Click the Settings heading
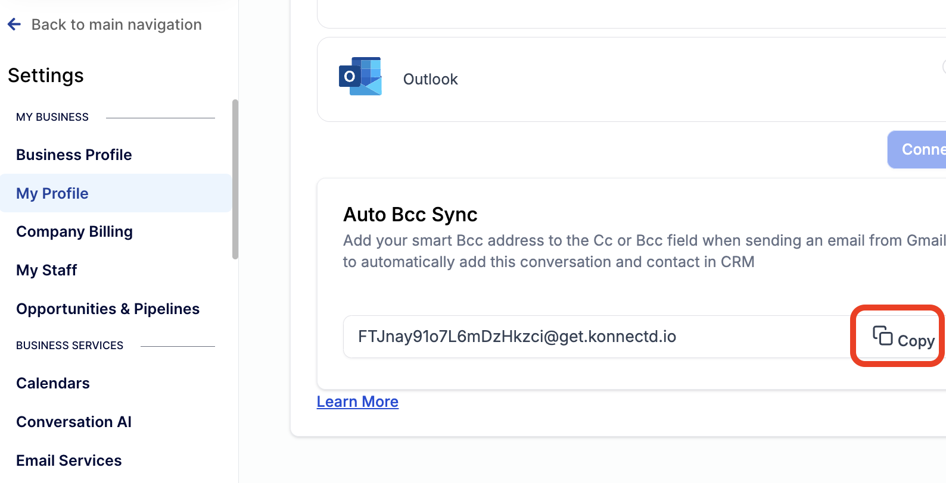 [46, 76]
